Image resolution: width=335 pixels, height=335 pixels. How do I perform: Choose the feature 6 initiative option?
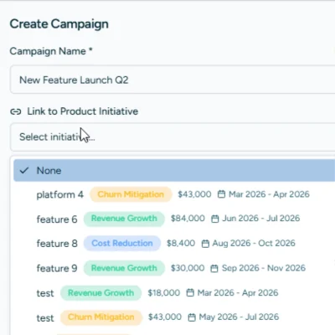(174, 219)
